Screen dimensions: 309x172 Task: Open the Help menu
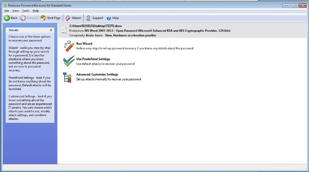36,11
